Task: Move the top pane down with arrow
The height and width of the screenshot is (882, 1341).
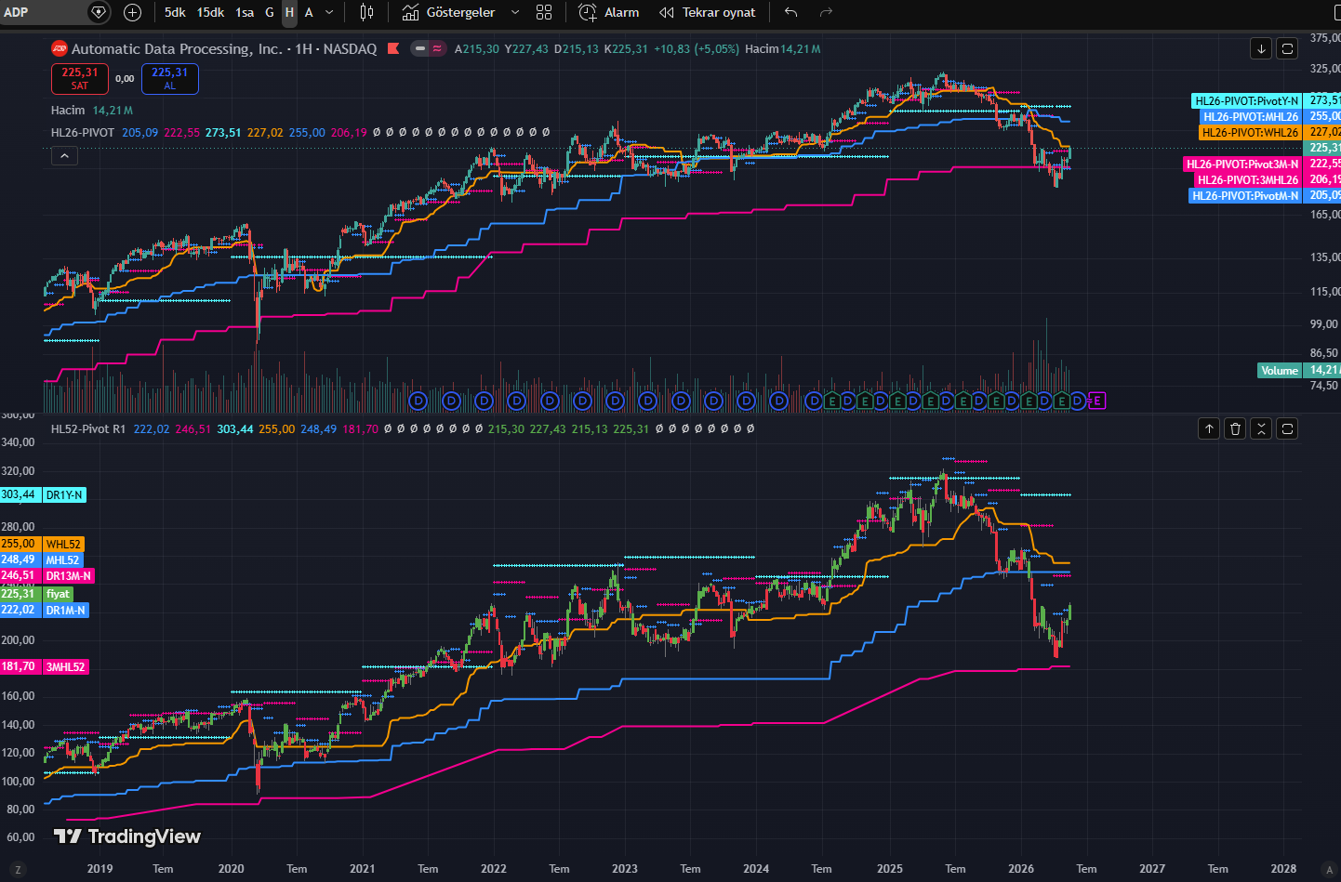Action: click(1261, 48)
